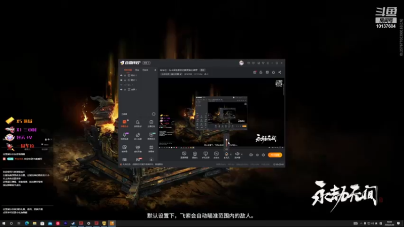The image size is (404, 227).
Task: Select the orange highlighted scene tab
Action: (128, 70)
